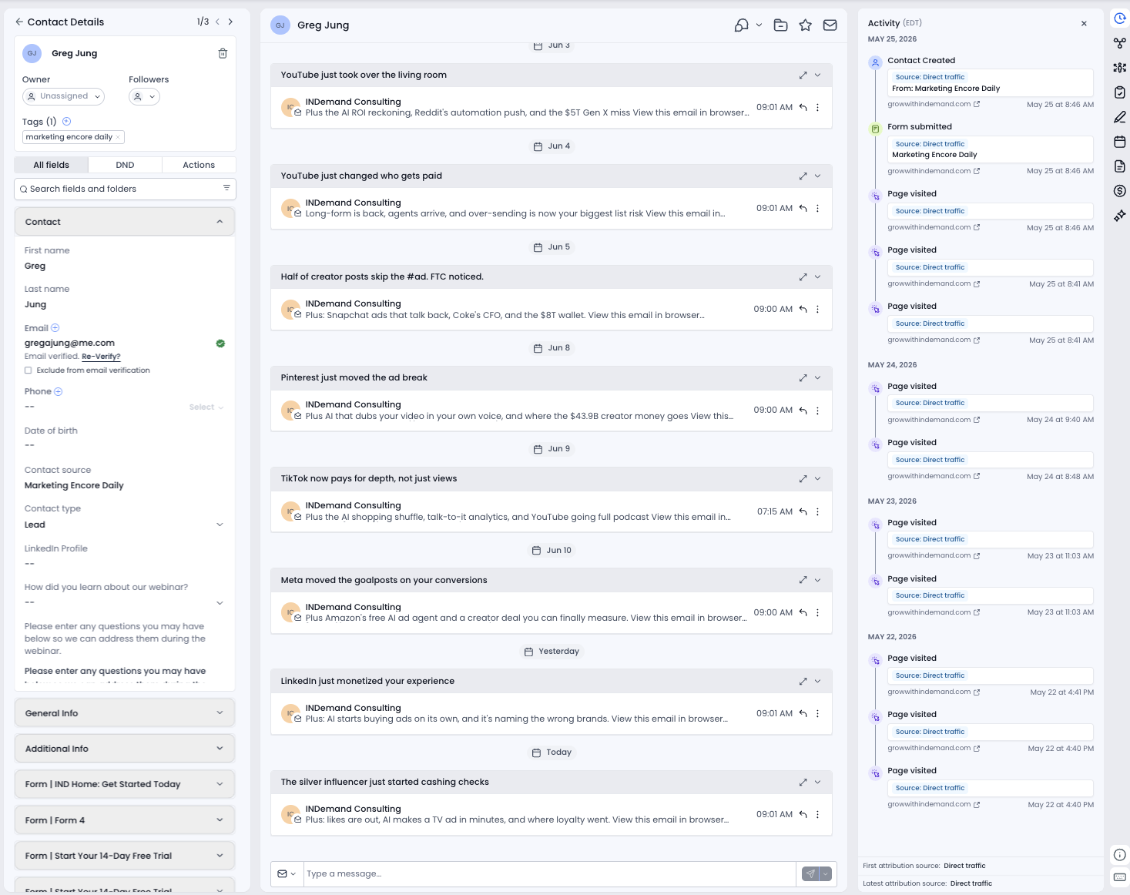Open the folder icon in the conversation header
1130x895 pixels.
(780, 25)
